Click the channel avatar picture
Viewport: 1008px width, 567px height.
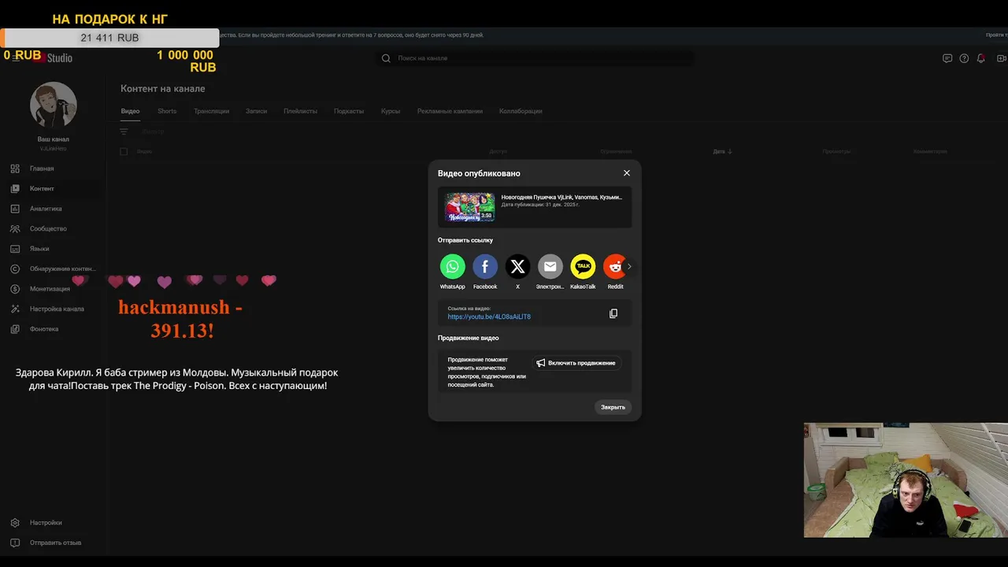[54, 105]
